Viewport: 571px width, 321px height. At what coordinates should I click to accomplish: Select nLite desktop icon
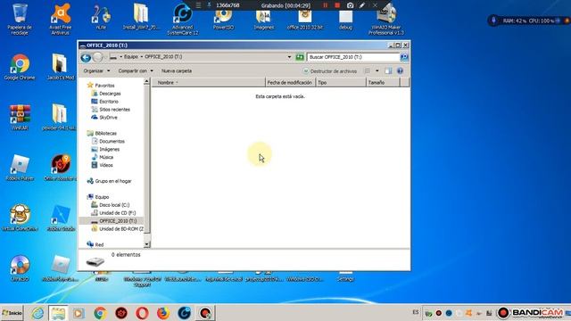point(101,17)
